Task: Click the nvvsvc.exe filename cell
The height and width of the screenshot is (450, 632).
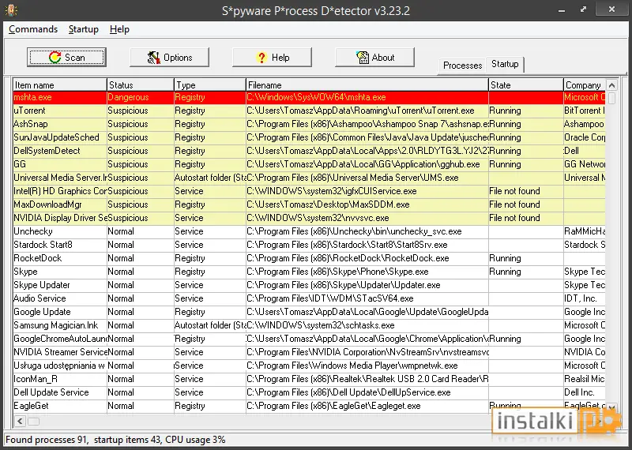Action: pos(367,218)
